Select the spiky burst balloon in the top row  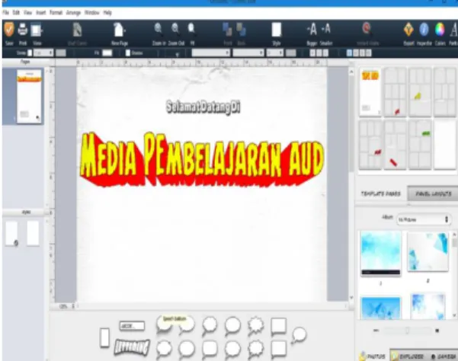tap(255, 325)
